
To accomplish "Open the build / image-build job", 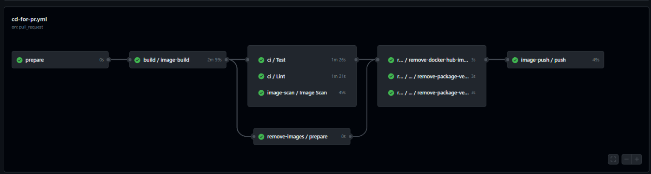I will (178, 60).
